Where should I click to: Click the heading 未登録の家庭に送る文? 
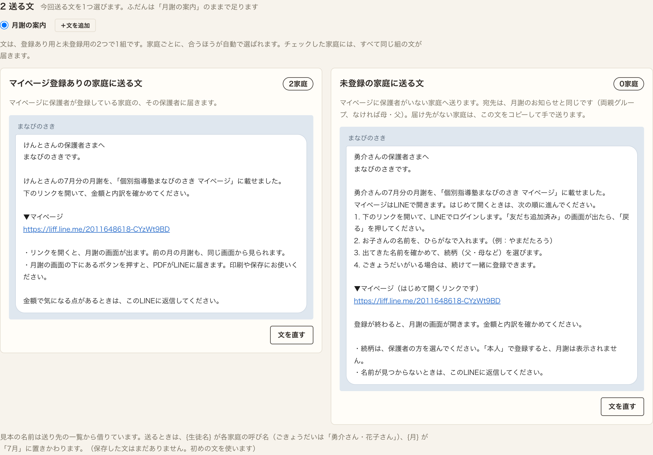[382, 84]
